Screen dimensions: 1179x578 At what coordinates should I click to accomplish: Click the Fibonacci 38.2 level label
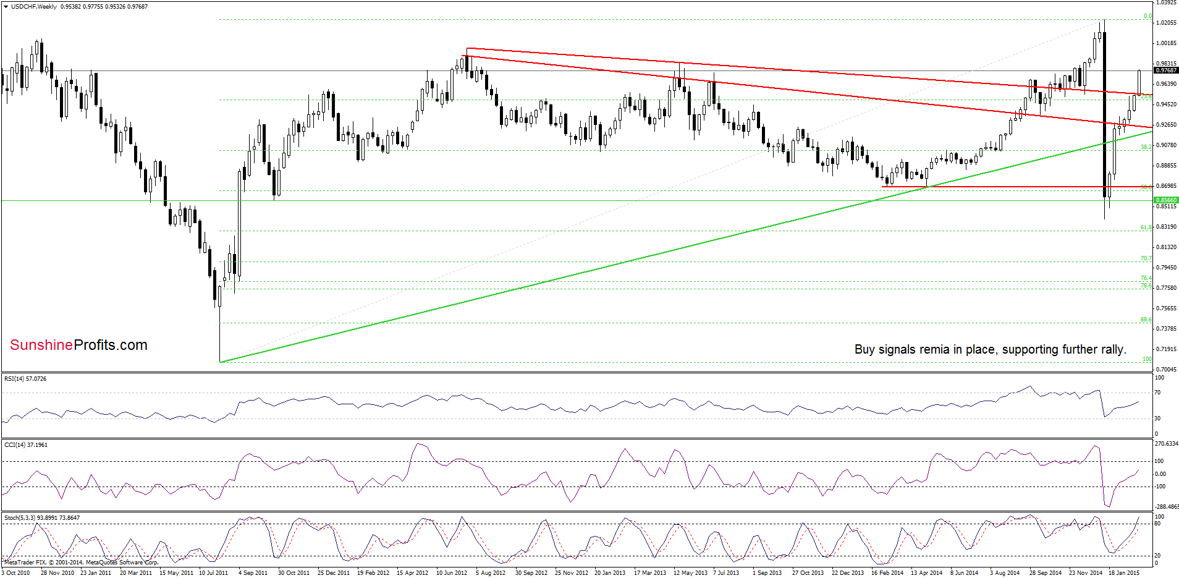pyautogui.click(x=1146, y=147)
